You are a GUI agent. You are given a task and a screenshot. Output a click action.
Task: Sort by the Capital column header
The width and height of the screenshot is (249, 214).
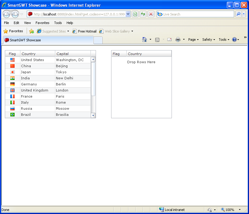(x=73, y=54)
